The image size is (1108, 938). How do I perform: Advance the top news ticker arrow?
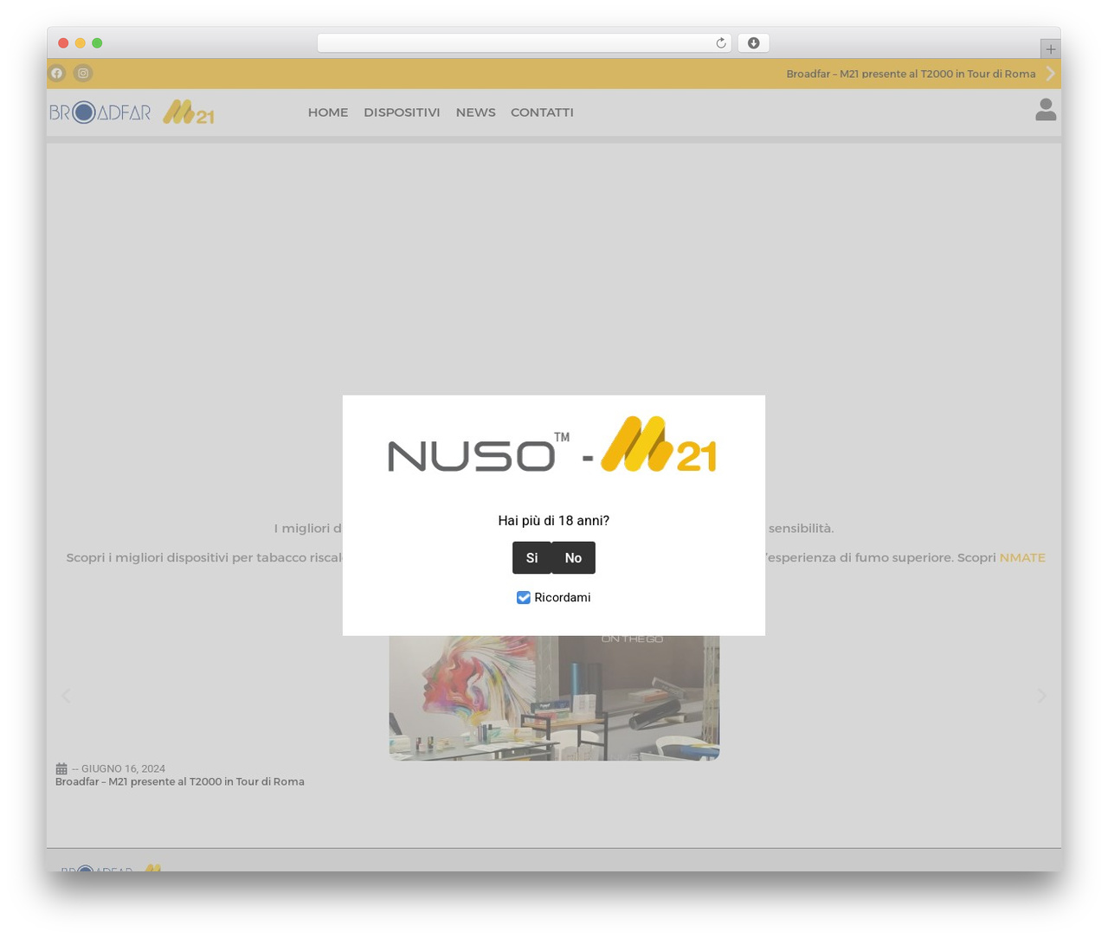1050,74
